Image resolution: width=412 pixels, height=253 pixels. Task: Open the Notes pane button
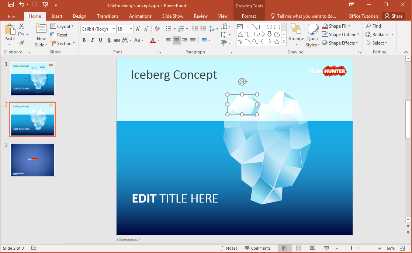(x=228, y=248)
